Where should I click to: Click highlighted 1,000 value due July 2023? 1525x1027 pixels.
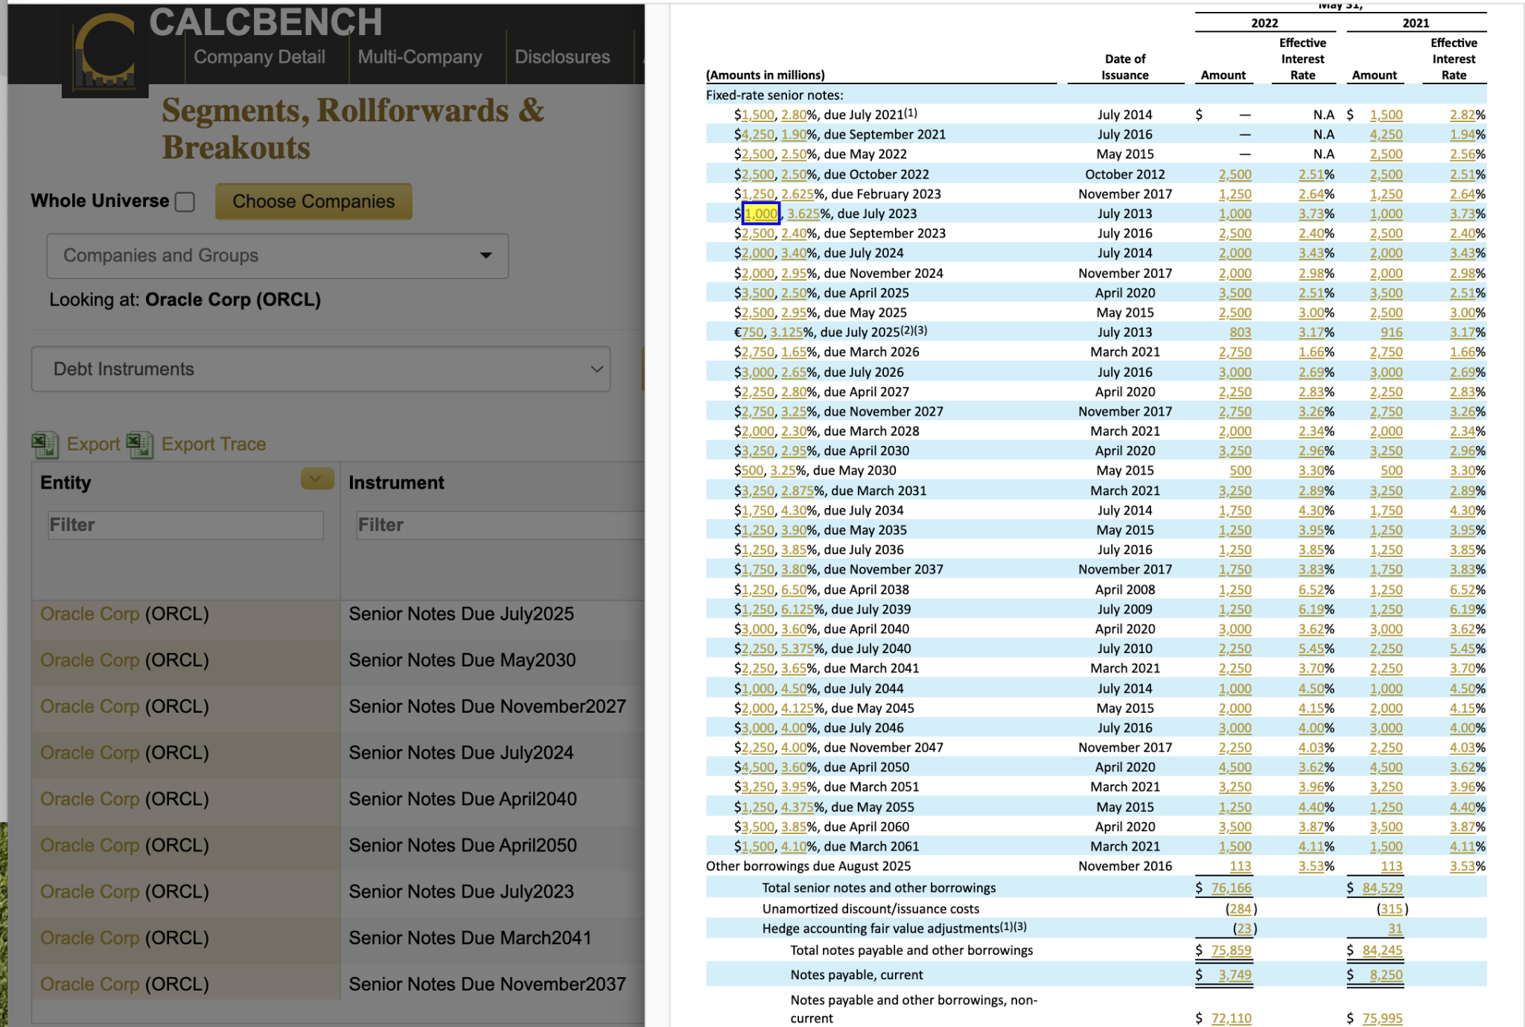tap(760, 214)
